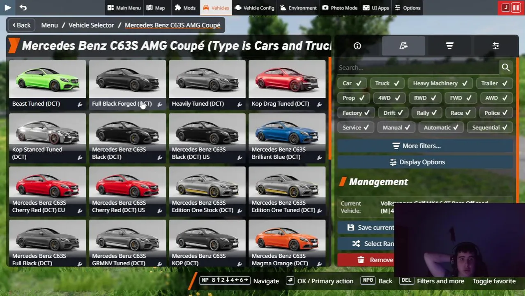Toggle the Automatic transmission filter chip

441,127
